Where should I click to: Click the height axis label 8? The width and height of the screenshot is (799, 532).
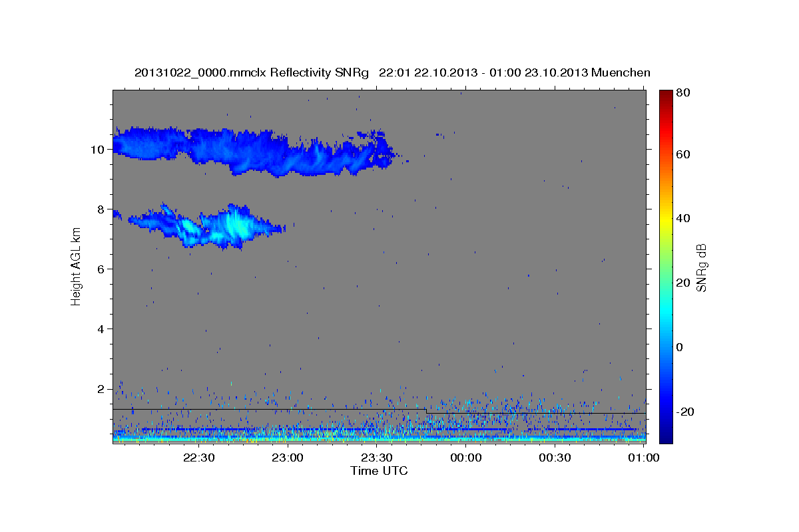pyautogui.click(x=102, y=209)
